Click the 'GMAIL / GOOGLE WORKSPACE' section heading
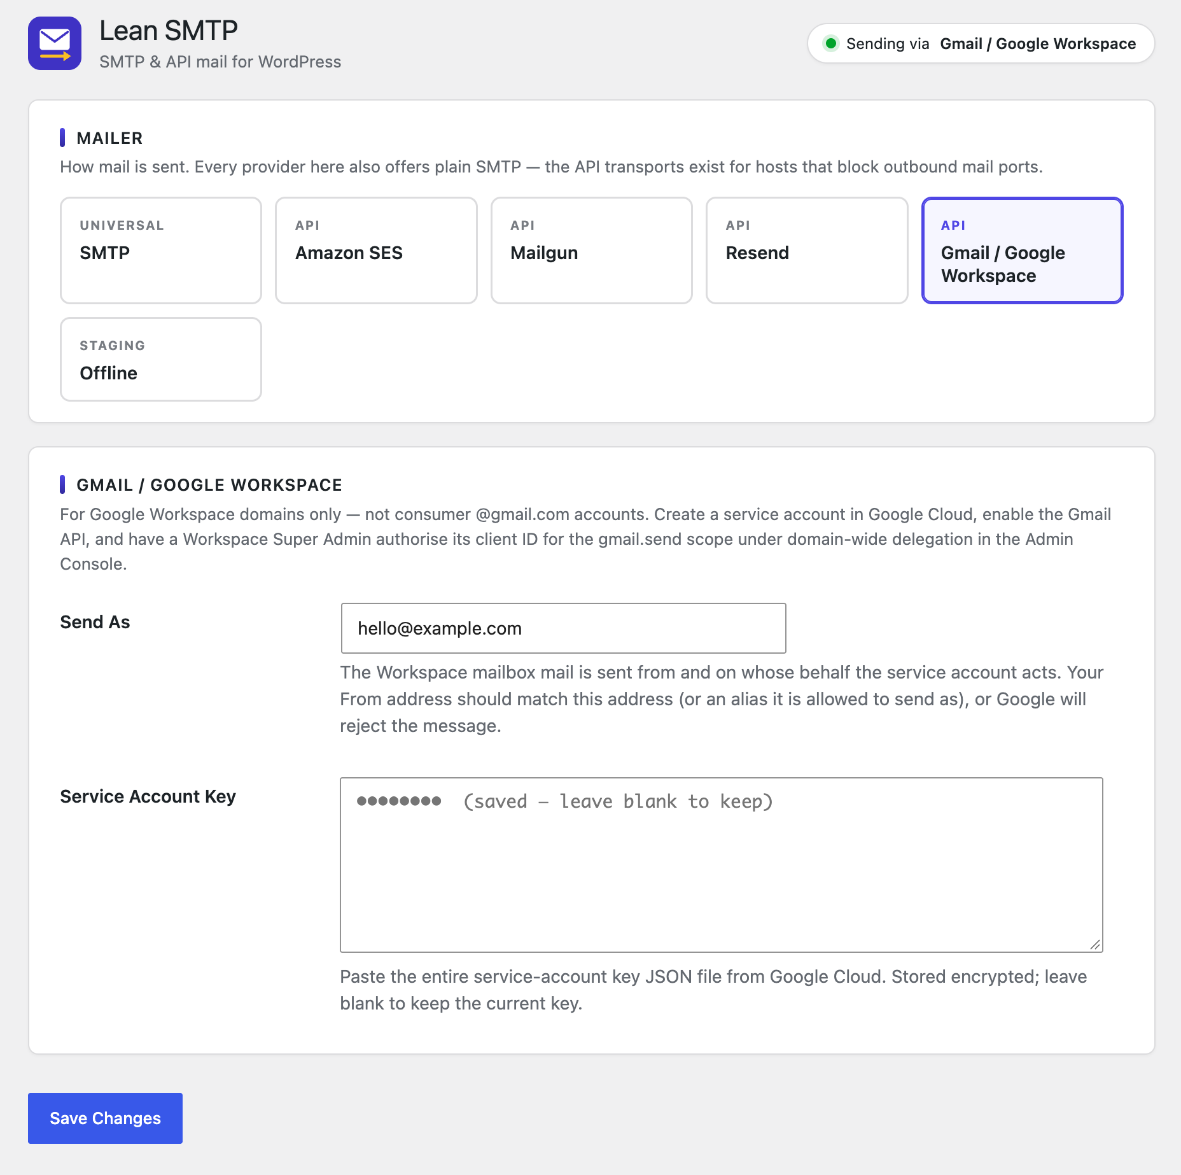This screenshot has height=1175, width=1181. click(209, 485)
